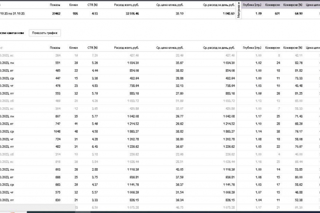Click the click price cell 27.60
320x213 pixels.
pyautogui.click(x=180, y=94)
